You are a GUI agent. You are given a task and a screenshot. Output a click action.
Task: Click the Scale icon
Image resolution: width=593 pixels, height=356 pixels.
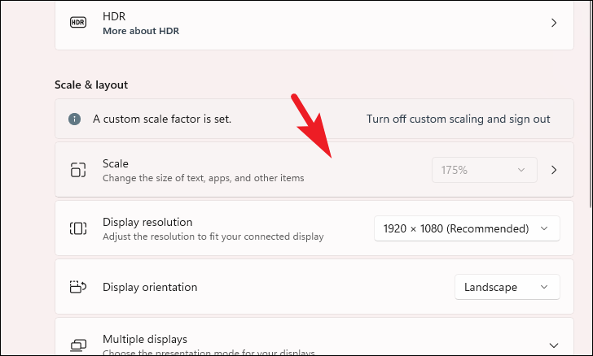(x=78, y=170)
